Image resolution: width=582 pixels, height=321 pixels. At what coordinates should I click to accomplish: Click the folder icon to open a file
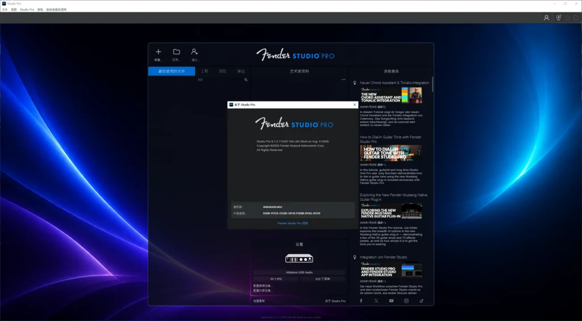click(x=176, y=52)
